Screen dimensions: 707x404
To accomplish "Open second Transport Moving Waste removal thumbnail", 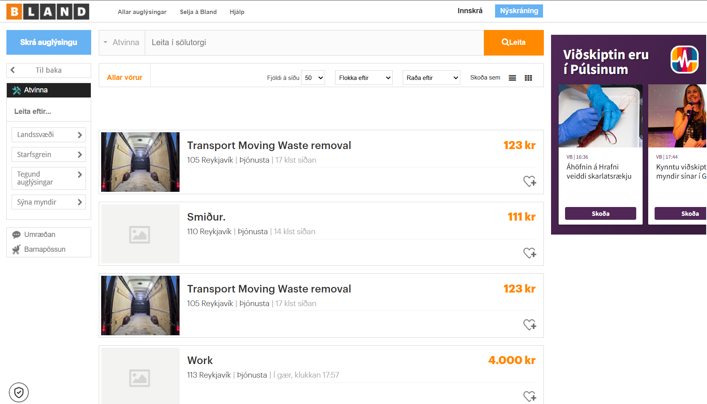I will tap(140, 305).
